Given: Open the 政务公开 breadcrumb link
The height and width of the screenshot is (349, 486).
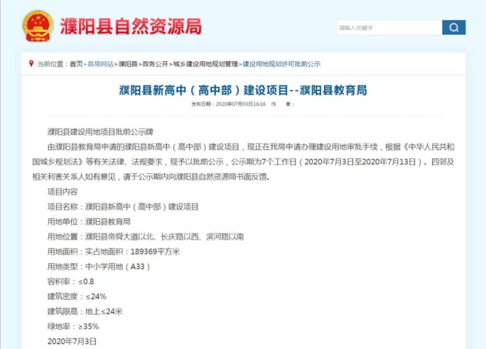Looking at the screenshot, I should [x=155, y=64].
